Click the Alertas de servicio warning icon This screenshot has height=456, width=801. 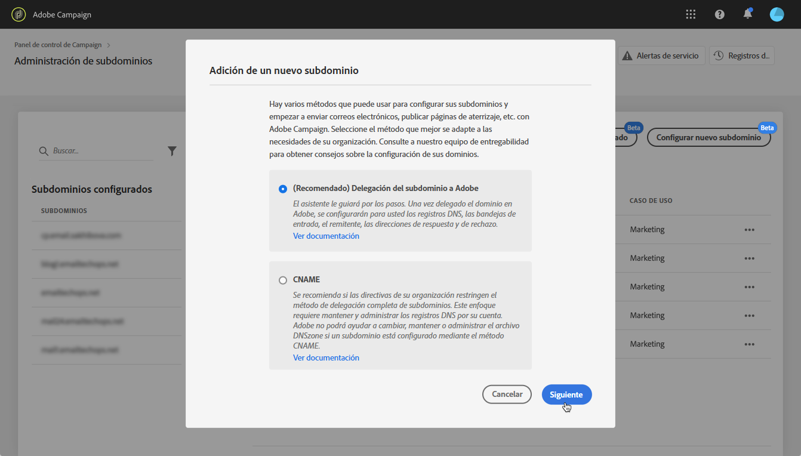627,56
